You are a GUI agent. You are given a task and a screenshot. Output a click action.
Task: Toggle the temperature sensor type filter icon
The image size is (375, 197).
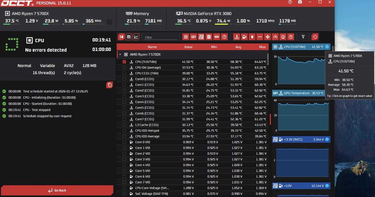(x=237, y=37)
